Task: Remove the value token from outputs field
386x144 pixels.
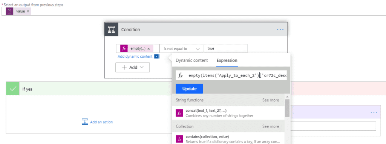Action: click(x=28, y=11)
